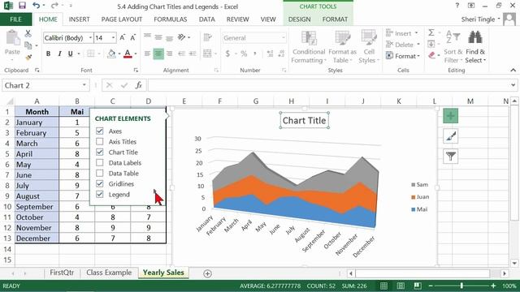Open Chart Filters funnel button

point(450,156)
